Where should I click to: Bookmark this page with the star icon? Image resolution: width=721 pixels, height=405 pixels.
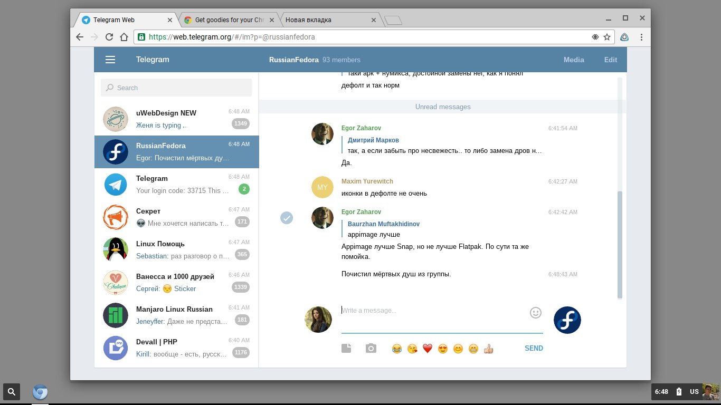[607, 37]
